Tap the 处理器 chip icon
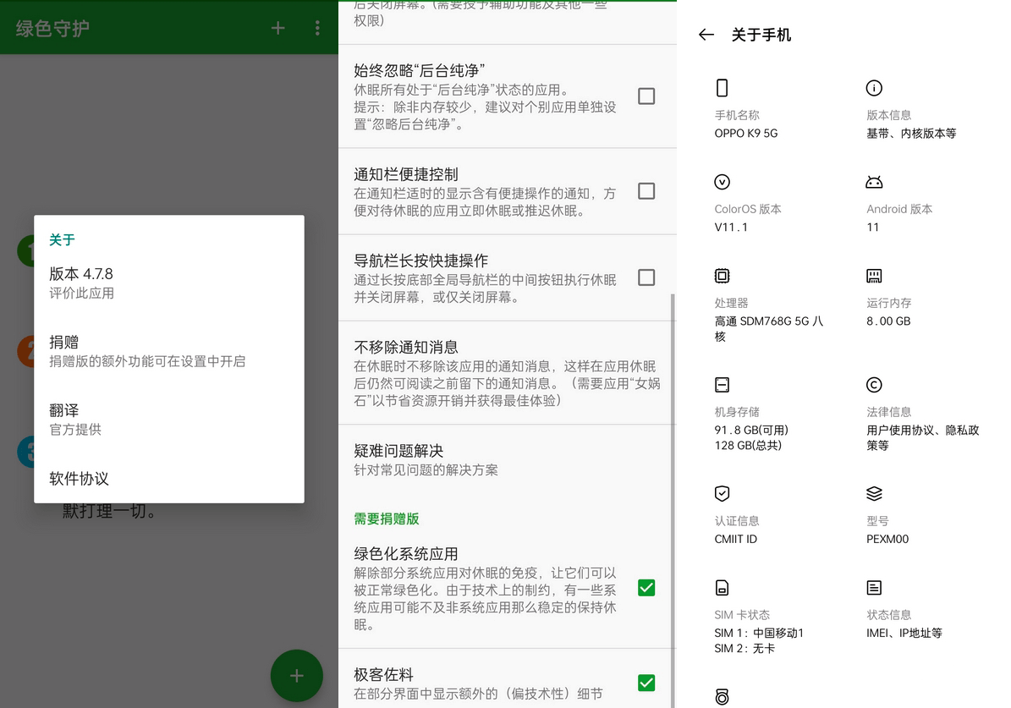The image size is (1011, 708). coord(723,276)
